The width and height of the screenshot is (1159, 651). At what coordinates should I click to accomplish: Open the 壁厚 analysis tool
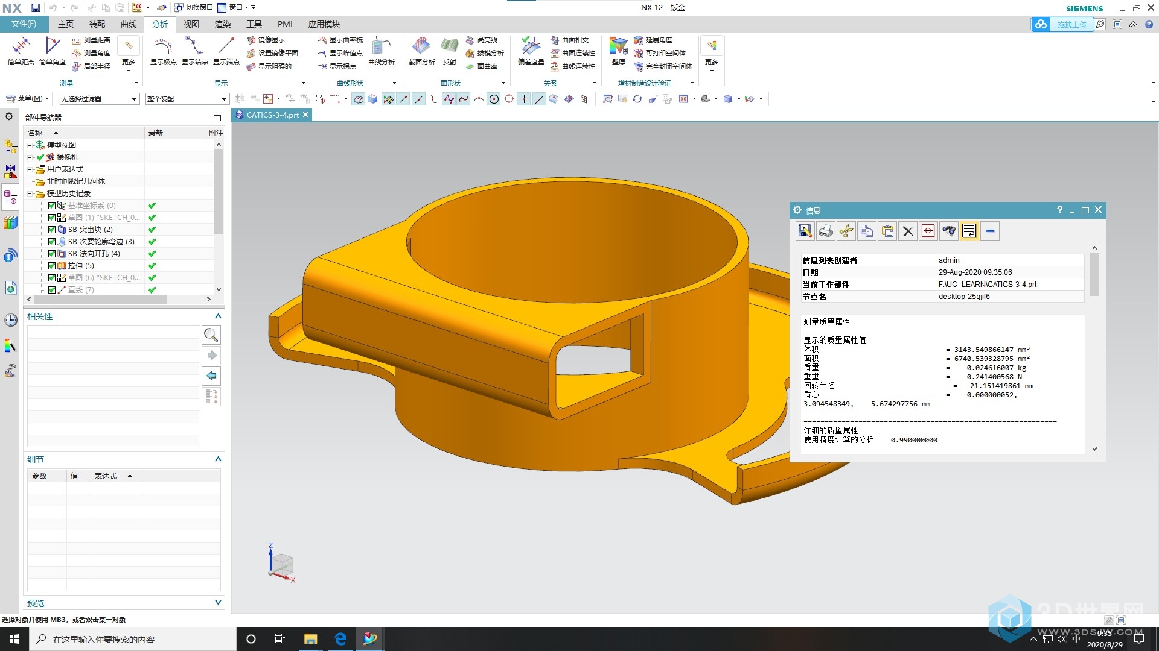point(618,51)
